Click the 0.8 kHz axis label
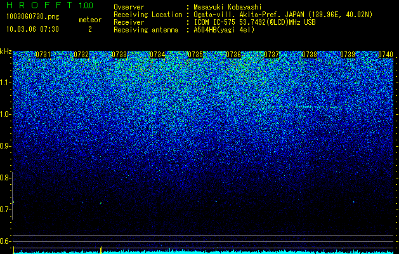399x254 pixels. (6, 178)
